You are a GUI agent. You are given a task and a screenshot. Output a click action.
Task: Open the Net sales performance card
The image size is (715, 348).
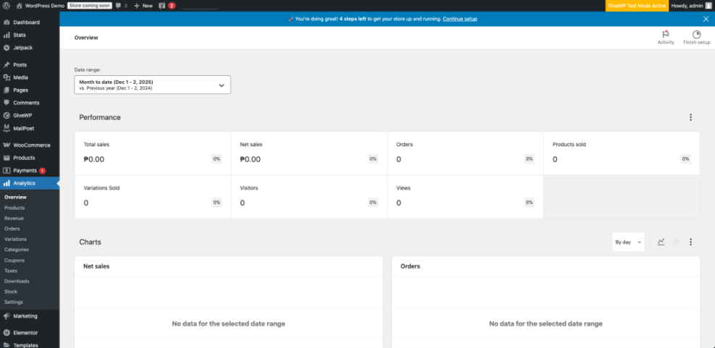click(309, 153)
